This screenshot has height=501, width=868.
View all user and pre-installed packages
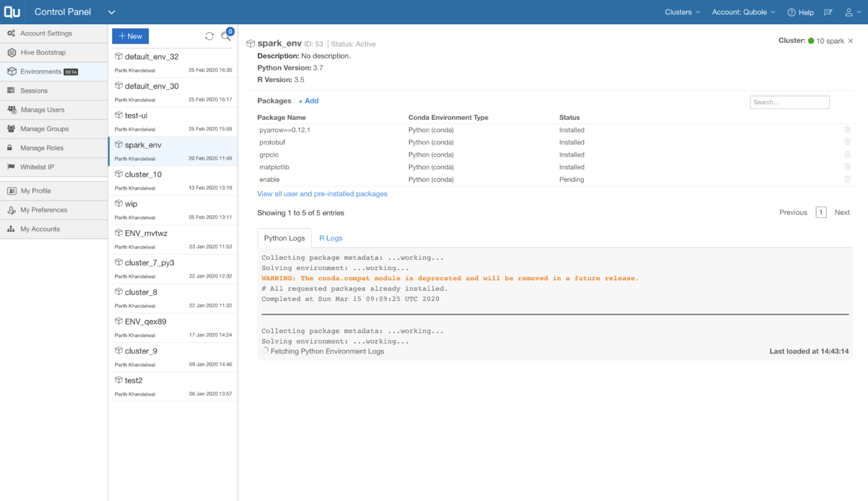click(x=322, y=194)
